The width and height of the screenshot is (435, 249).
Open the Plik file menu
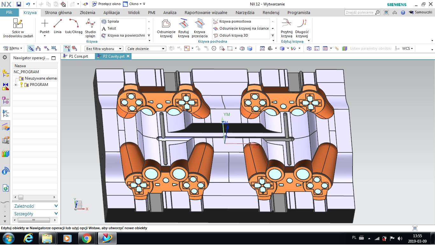tap(9, 12)
